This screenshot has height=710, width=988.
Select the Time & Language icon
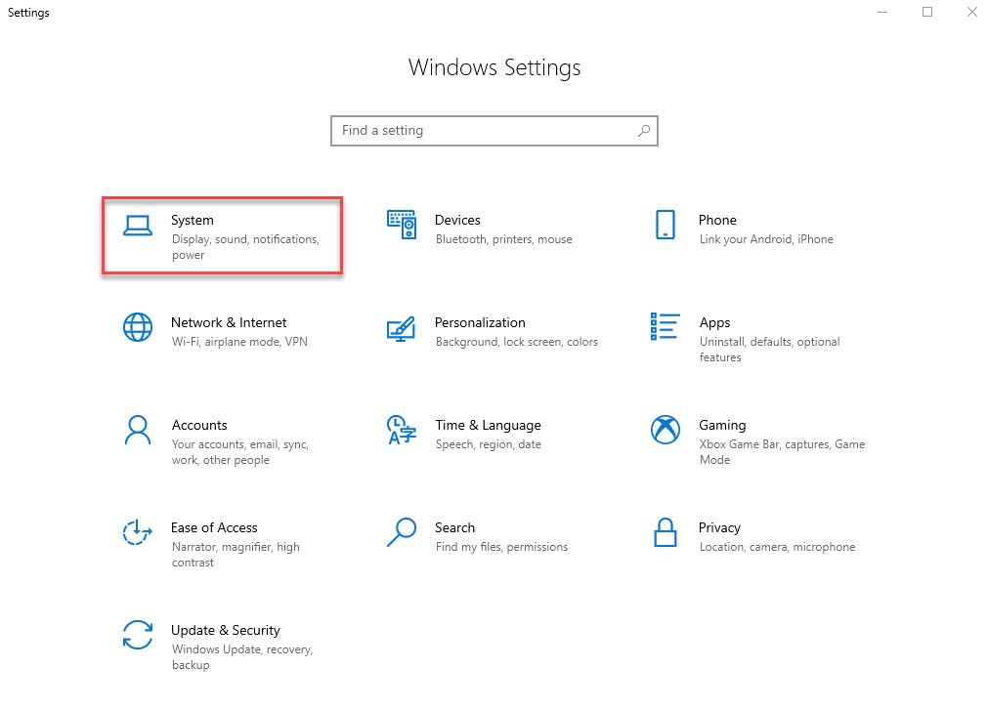click(x=402, y=430)
